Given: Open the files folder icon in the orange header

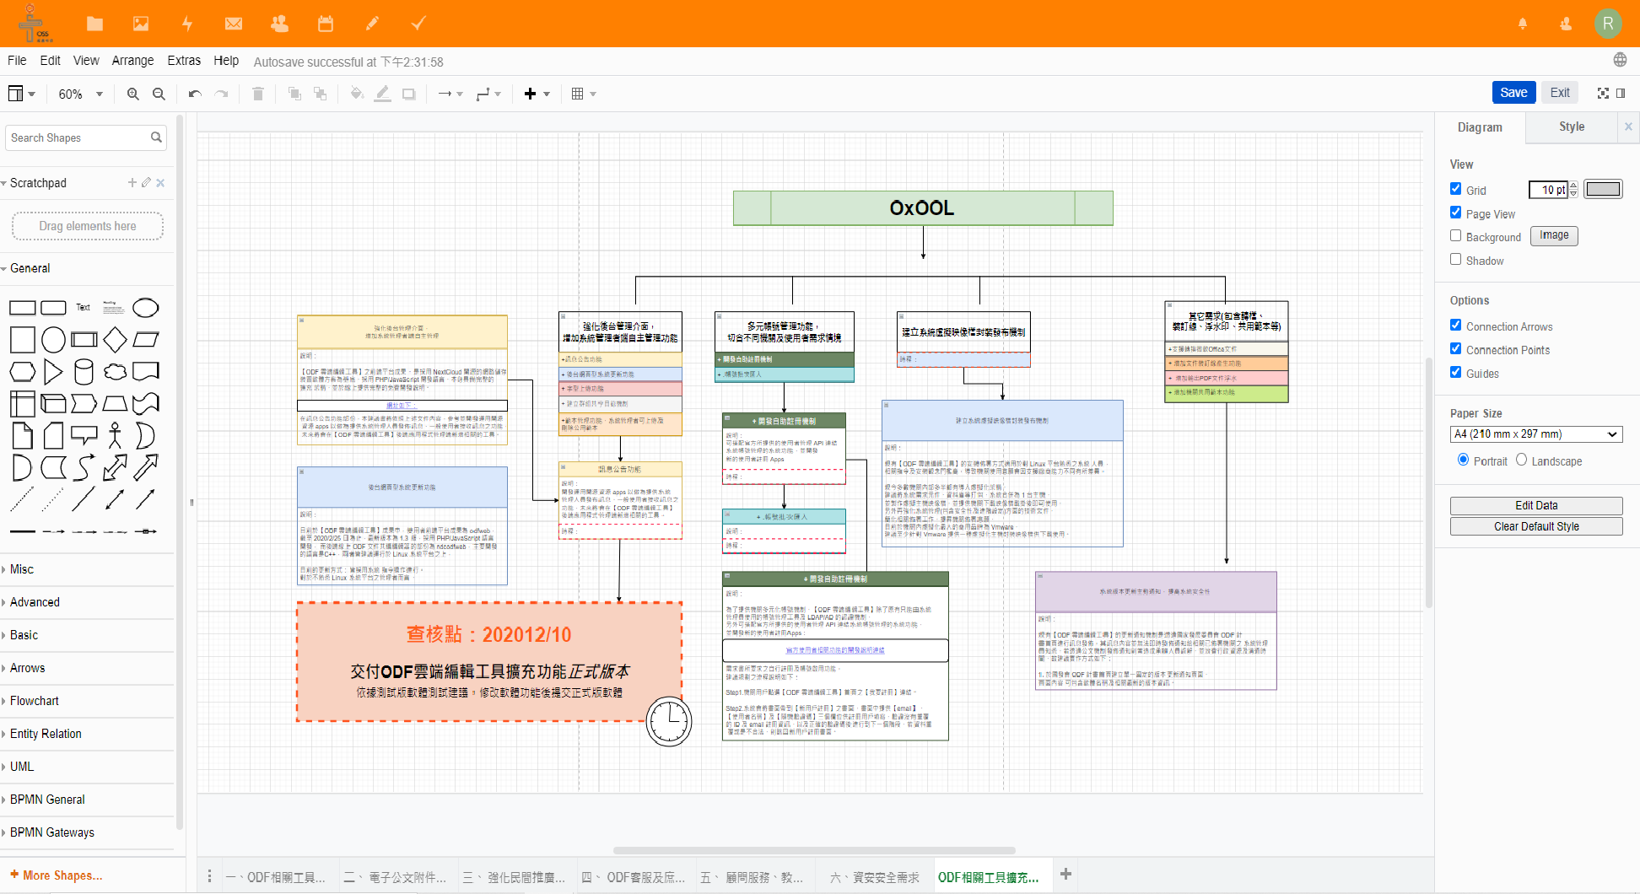Looking at the screenshot, I should [94, 24].
